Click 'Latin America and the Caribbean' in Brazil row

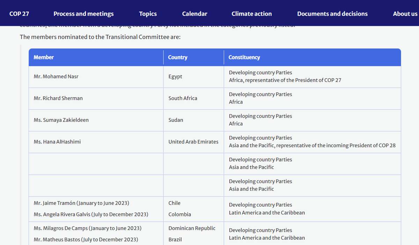[267, 238]
